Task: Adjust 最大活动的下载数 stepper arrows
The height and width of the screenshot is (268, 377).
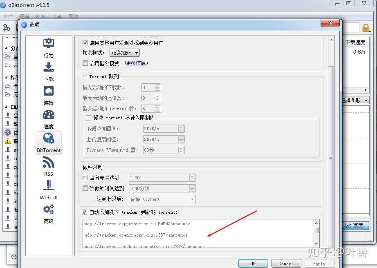Action: tap(157, 87)
